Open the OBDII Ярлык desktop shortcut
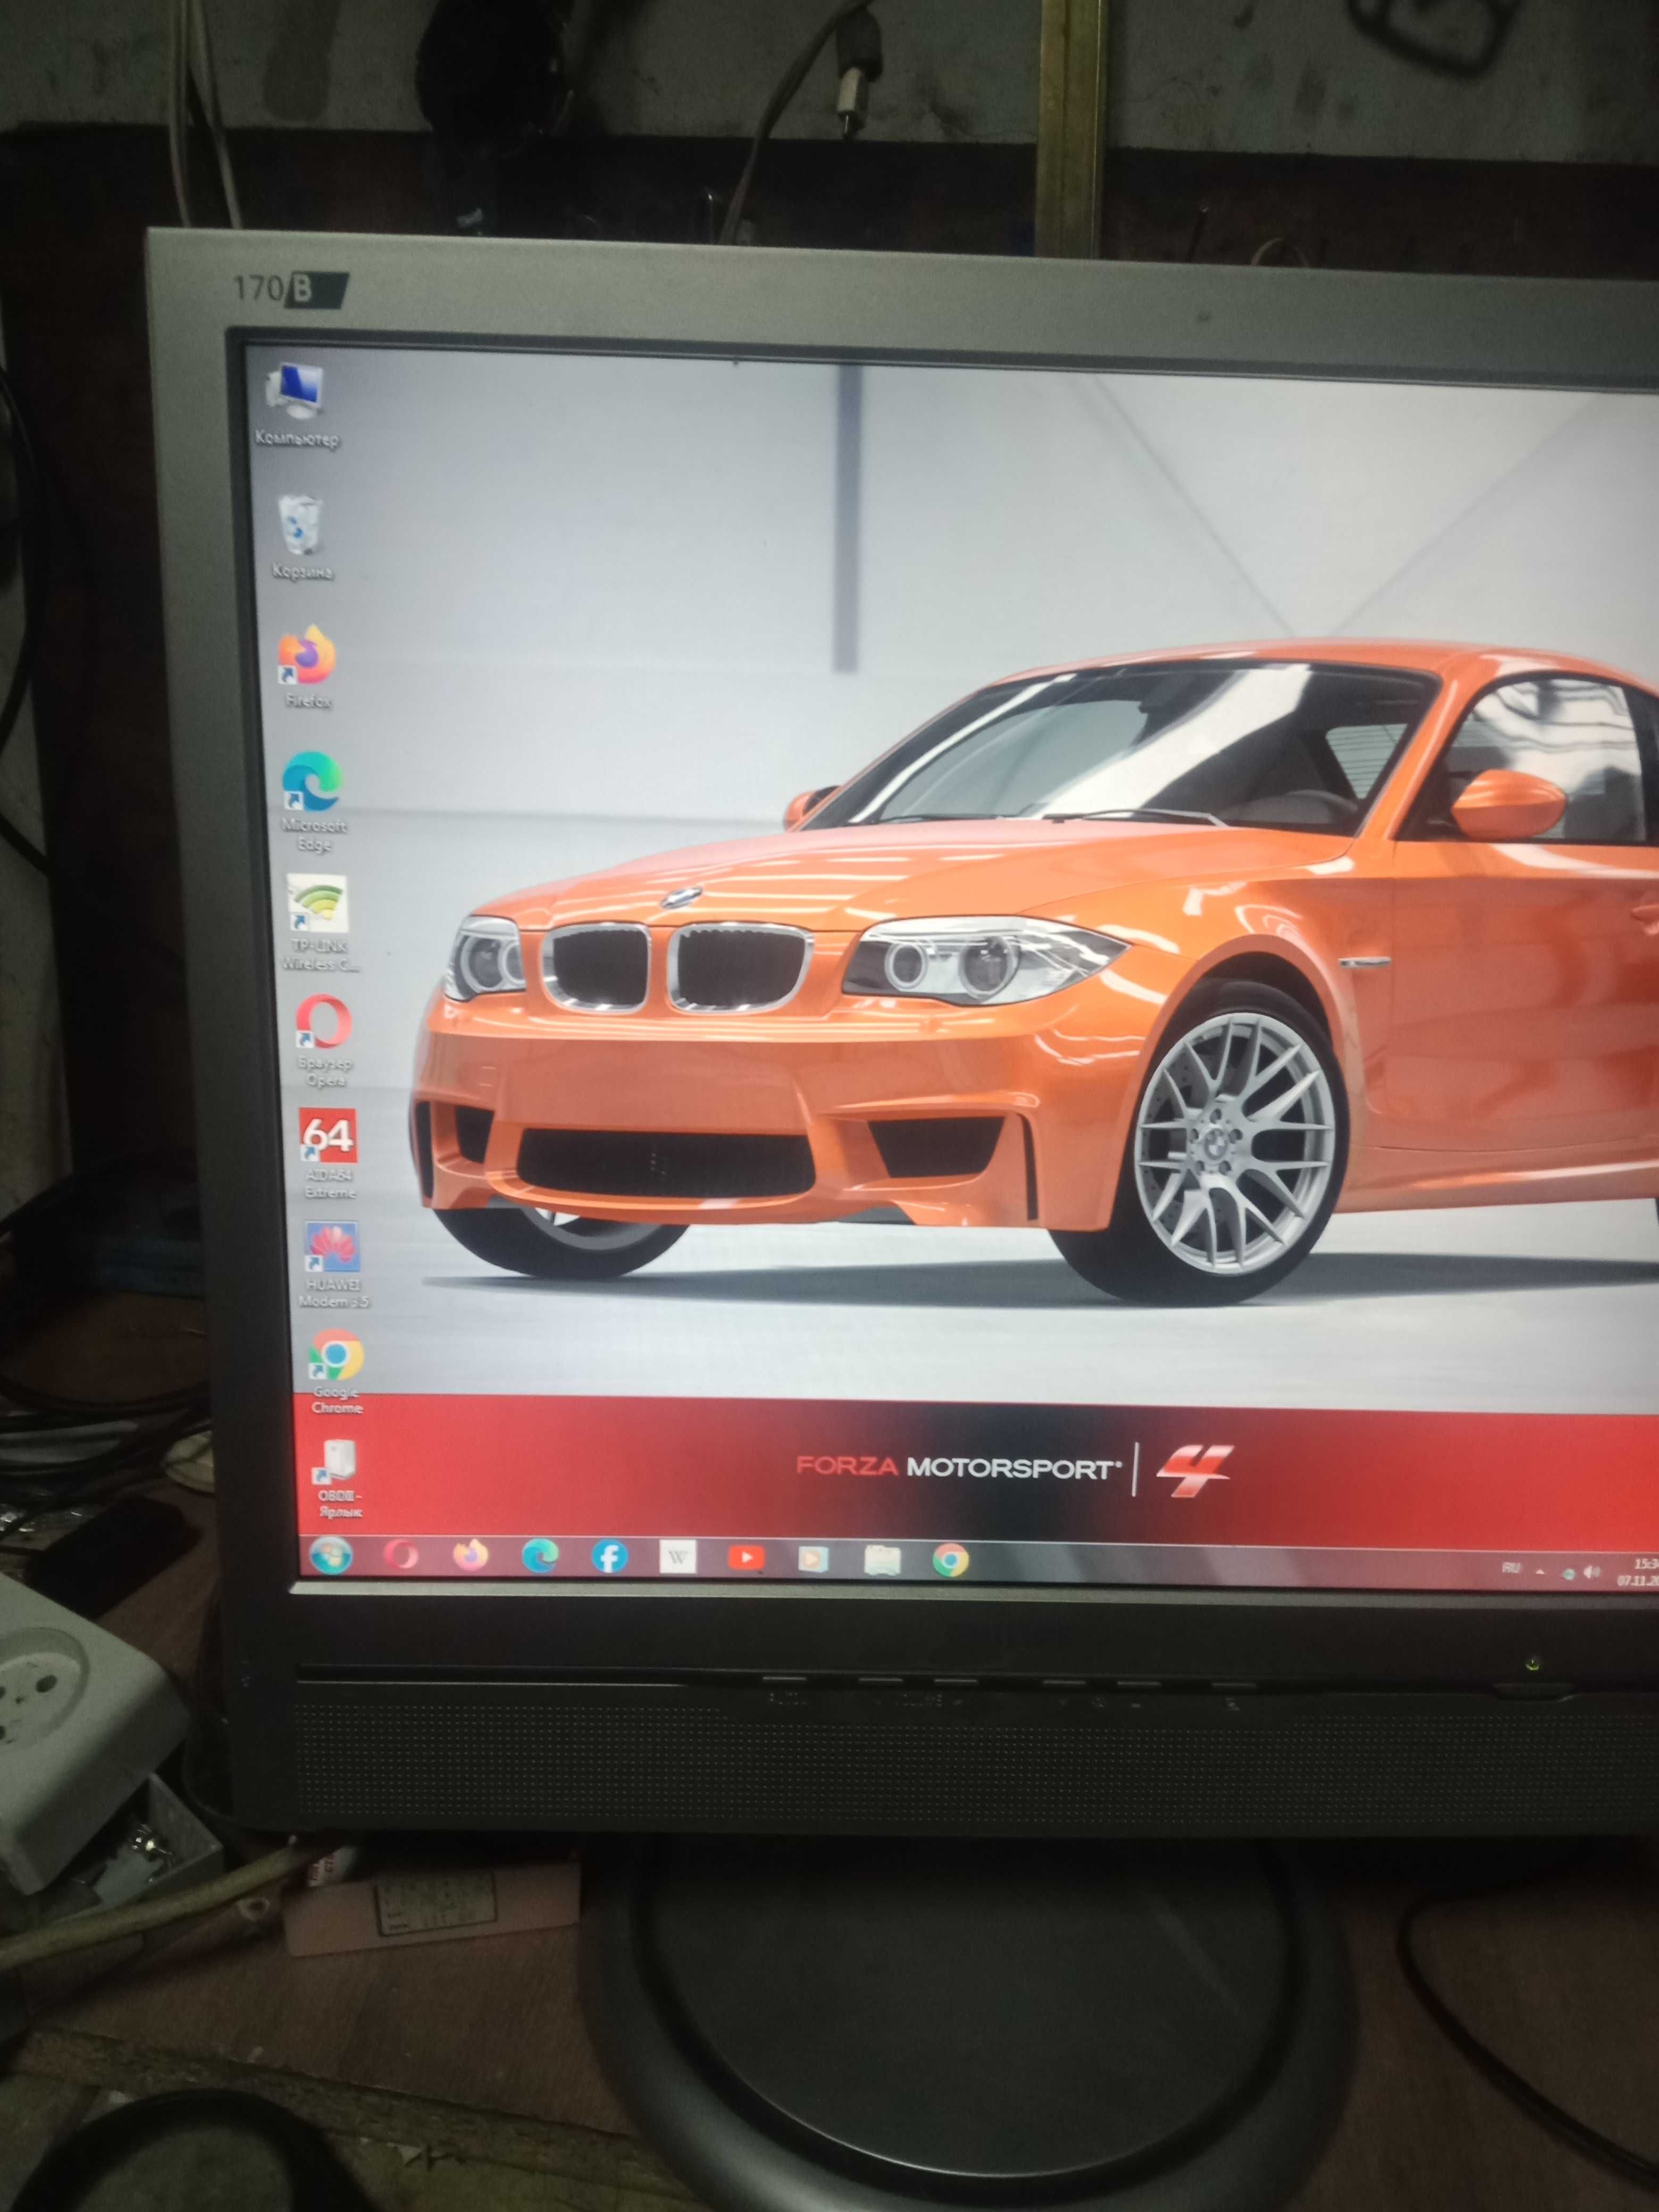The height and width of the screenshot is (2212, 1659). 338,1478
